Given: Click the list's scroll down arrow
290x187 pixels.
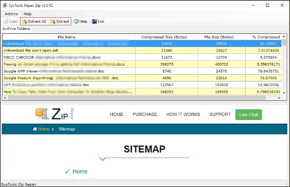Looking at the screenshot, I should pos(284,93).
